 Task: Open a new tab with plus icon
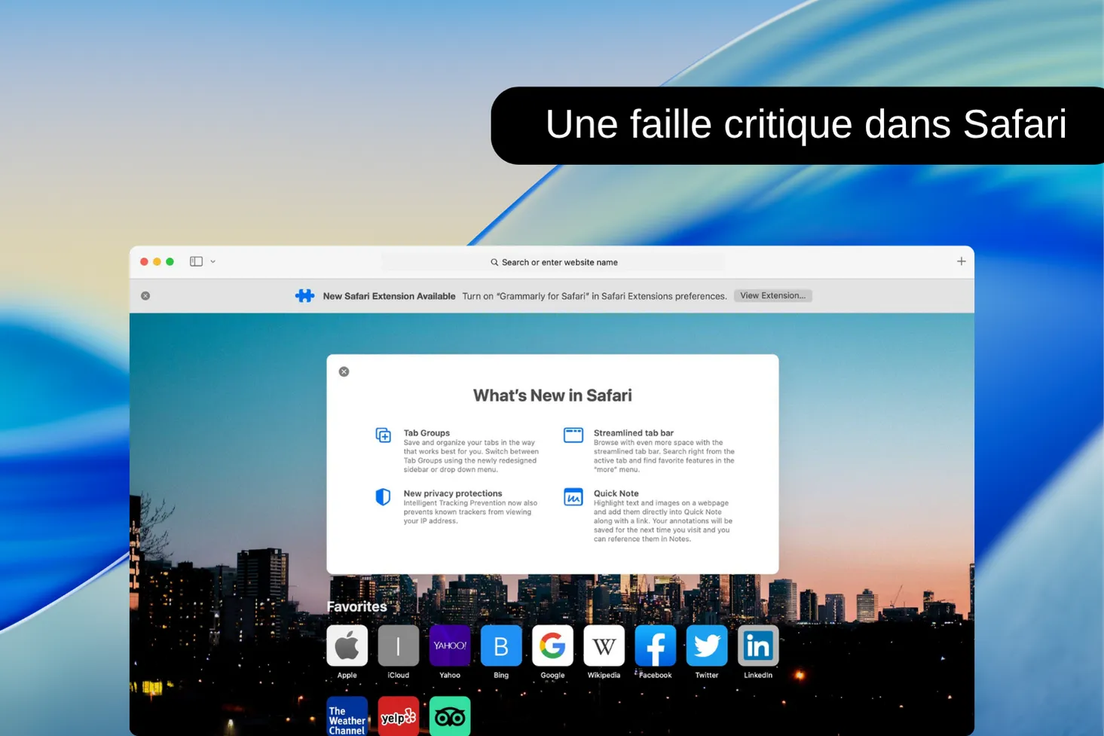coord(961,261)
